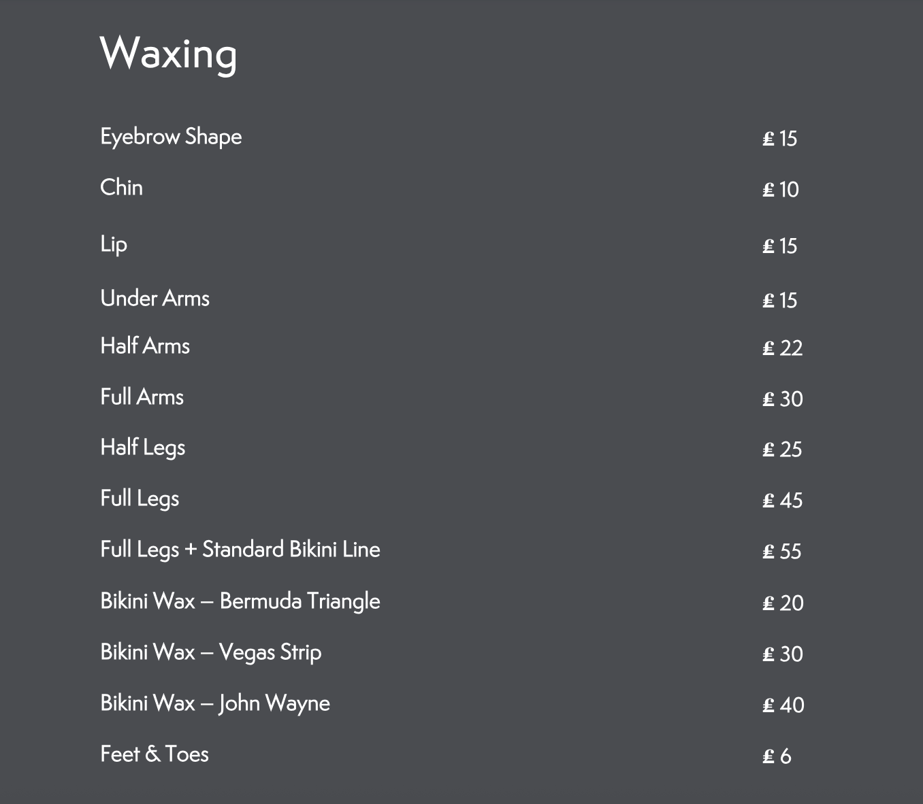
Task: Select the Lip waxing option
Action: pyautogui.click(x=114, y=244)
